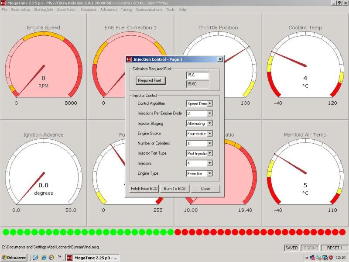
Task: Click show desktop quick launch icon
Action: click(x=36, y=258)
